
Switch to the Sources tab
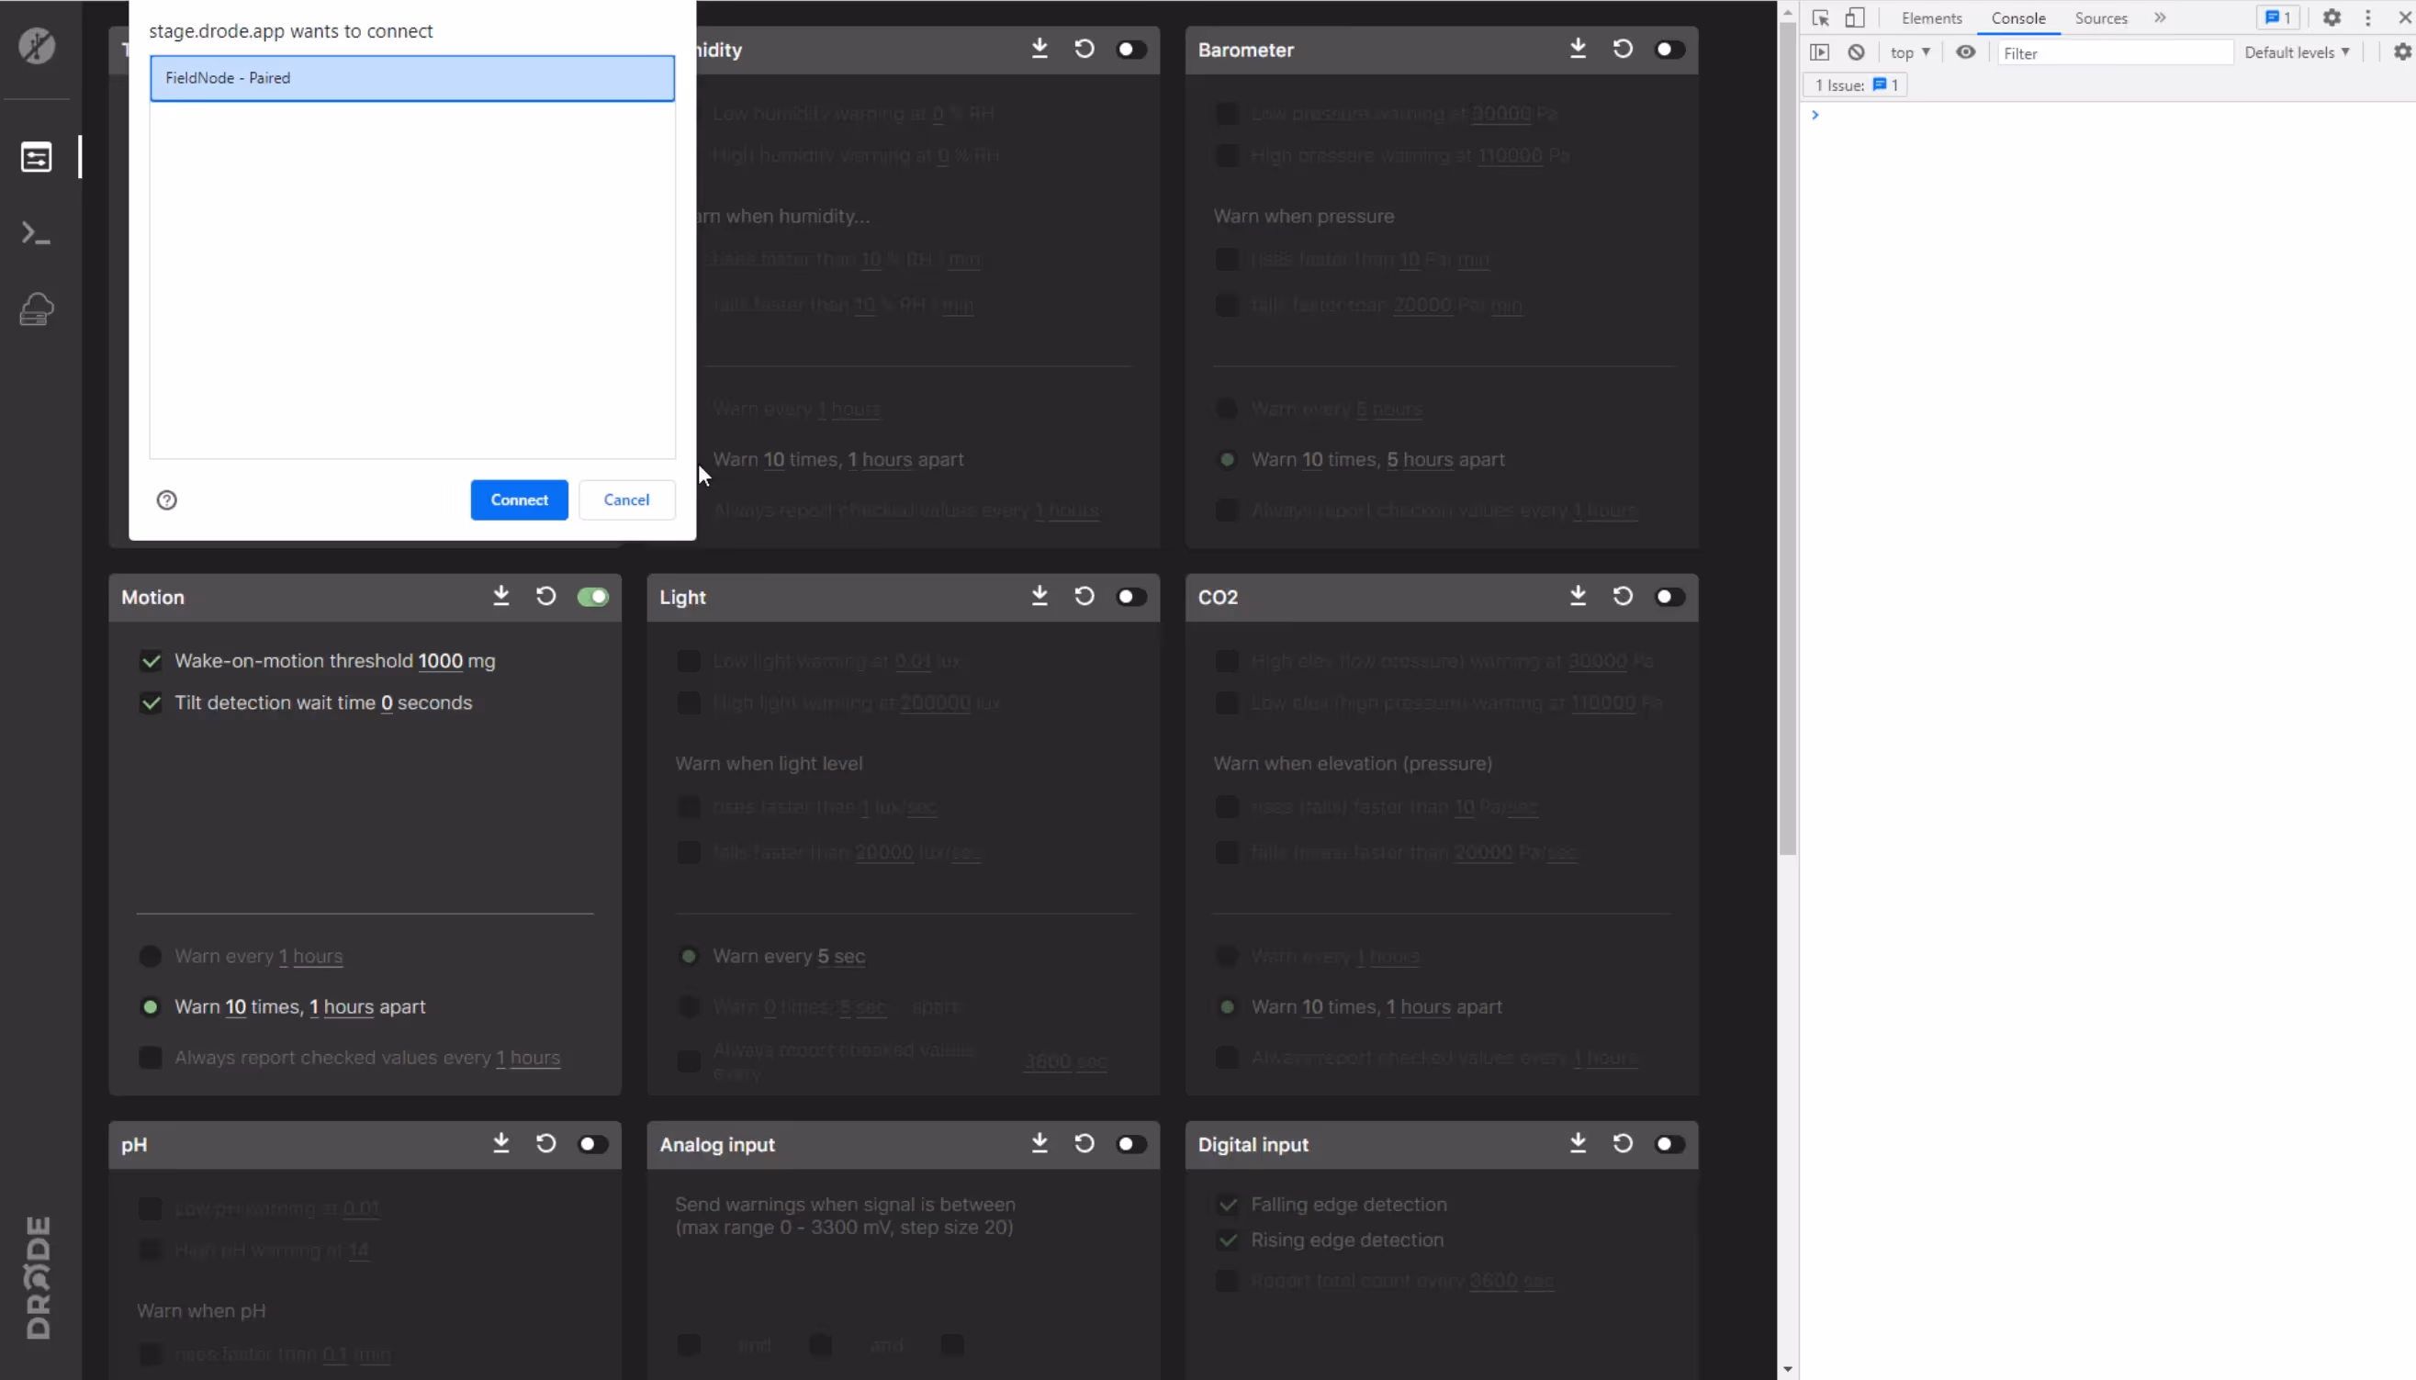pyautogui.click(x=2100, y=18)
